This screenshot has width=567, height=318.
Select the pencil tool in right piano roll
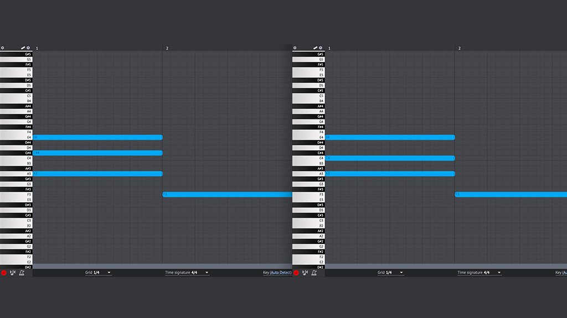click(x=315, y=48)
